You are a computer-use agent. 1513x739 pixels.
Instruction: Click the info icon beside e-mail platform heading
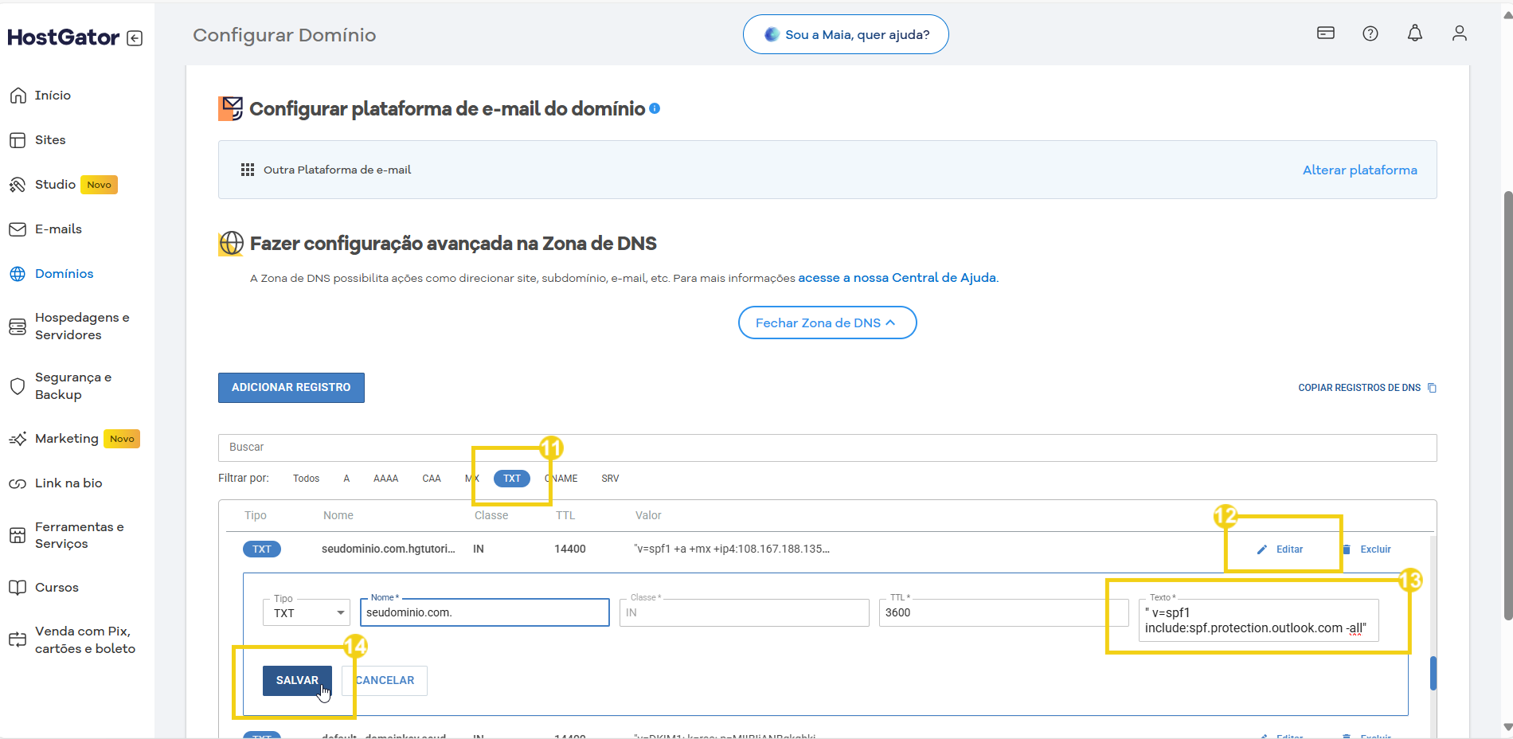click(x=655, y=108)
